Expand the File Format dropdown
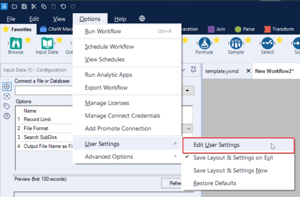 [188, 129]
